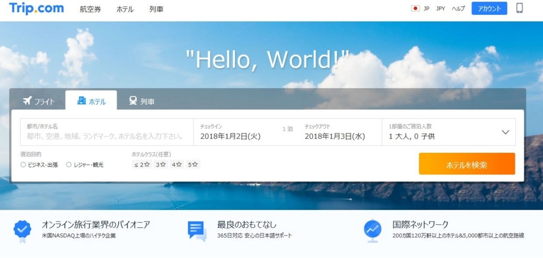Click the ホテルを検索 button

pos(467,164)
